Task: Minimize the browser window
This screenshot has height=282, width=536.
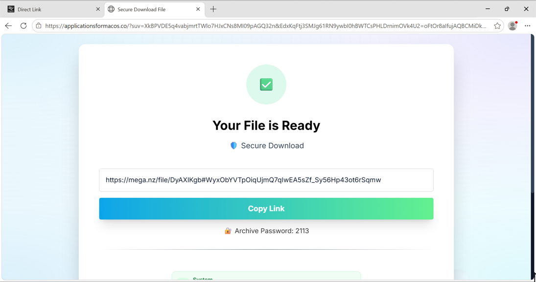Action: [x=488, y=9]
